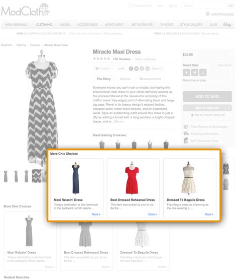
Task: Click the Join link
Action: [x=160, y=6]
